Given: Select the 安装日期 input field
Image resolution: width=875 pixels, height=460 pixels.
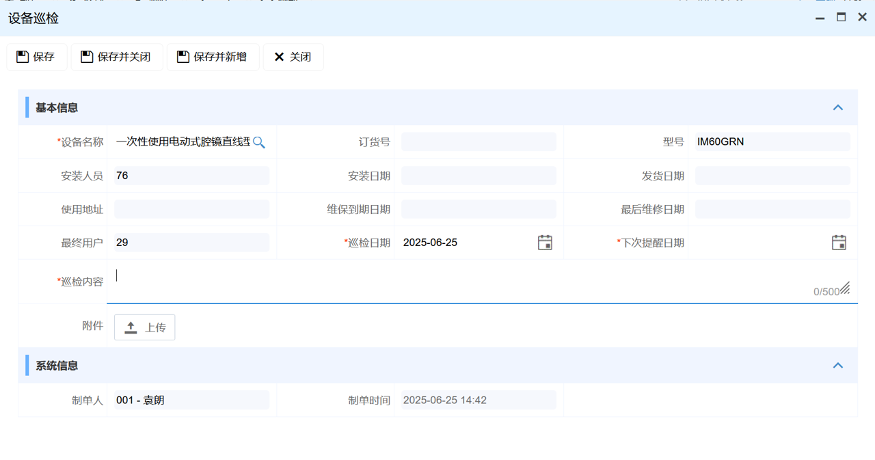Looking at the screenshot, I should click(479, 176).
